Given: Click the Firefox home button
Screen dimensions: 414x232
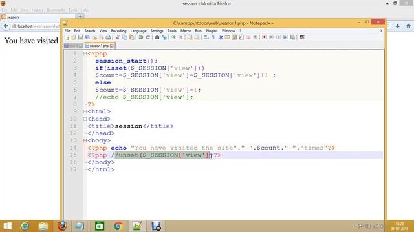Looking at the screenshot, I should (408, 26).
